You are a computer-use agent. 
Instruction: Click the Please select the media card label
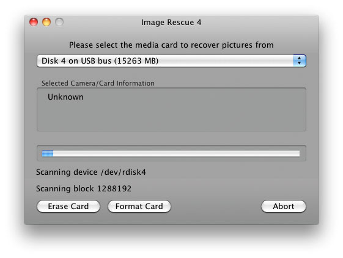click(171, 45)
